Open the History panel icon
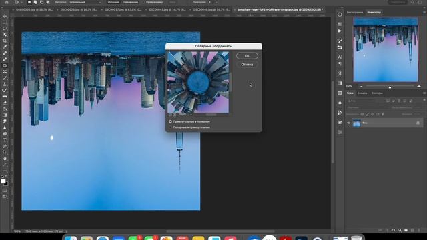The height and width of the screenshot is (240, 427). tap(340, 113)
